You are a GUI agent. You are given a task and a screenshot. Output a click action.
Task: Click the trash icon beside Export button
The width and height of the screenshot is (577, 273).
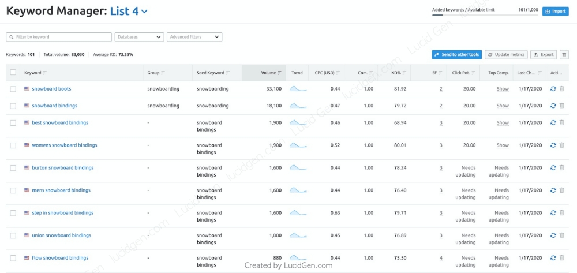(x=564, y=55)
